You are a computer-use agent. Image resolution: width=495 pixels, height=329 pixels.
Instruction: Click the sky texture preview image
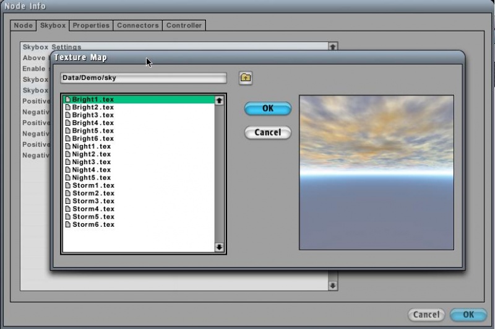click(376, 172)
